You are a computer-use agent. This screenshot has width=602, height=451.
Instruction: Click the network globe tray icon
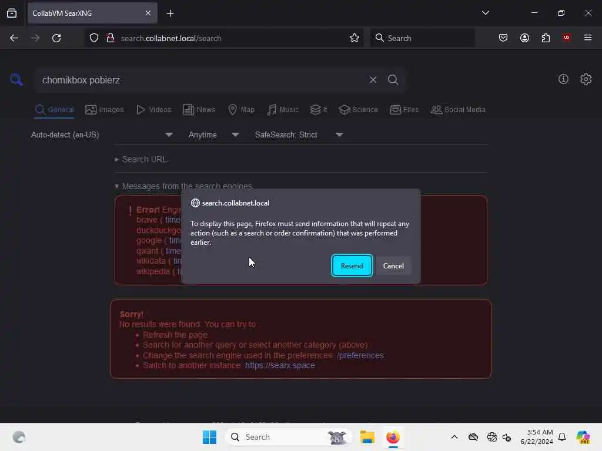click(x=491, y=437)
